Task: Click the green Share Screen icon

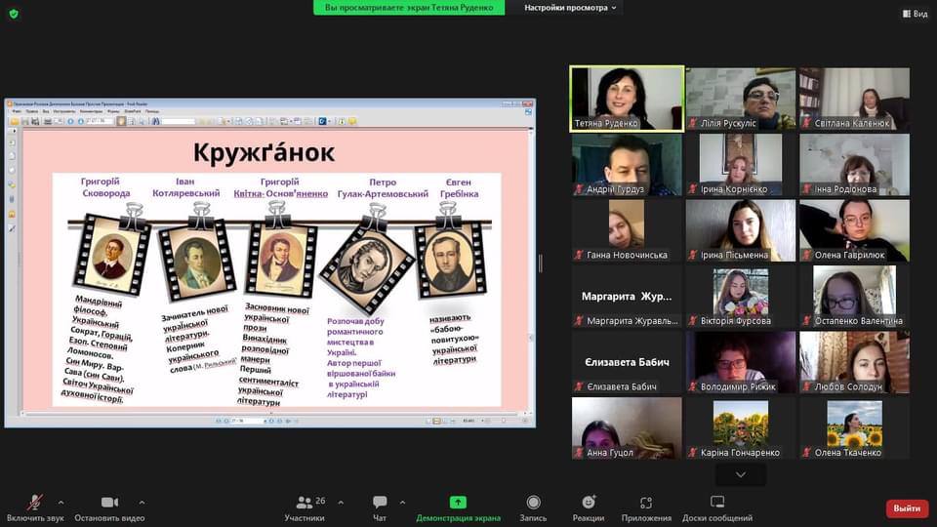Action: pyautogui.click(x=458, y=502)
